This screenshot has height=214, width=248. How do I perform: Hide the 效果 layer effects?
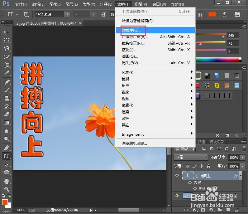[x=189, y=182]
